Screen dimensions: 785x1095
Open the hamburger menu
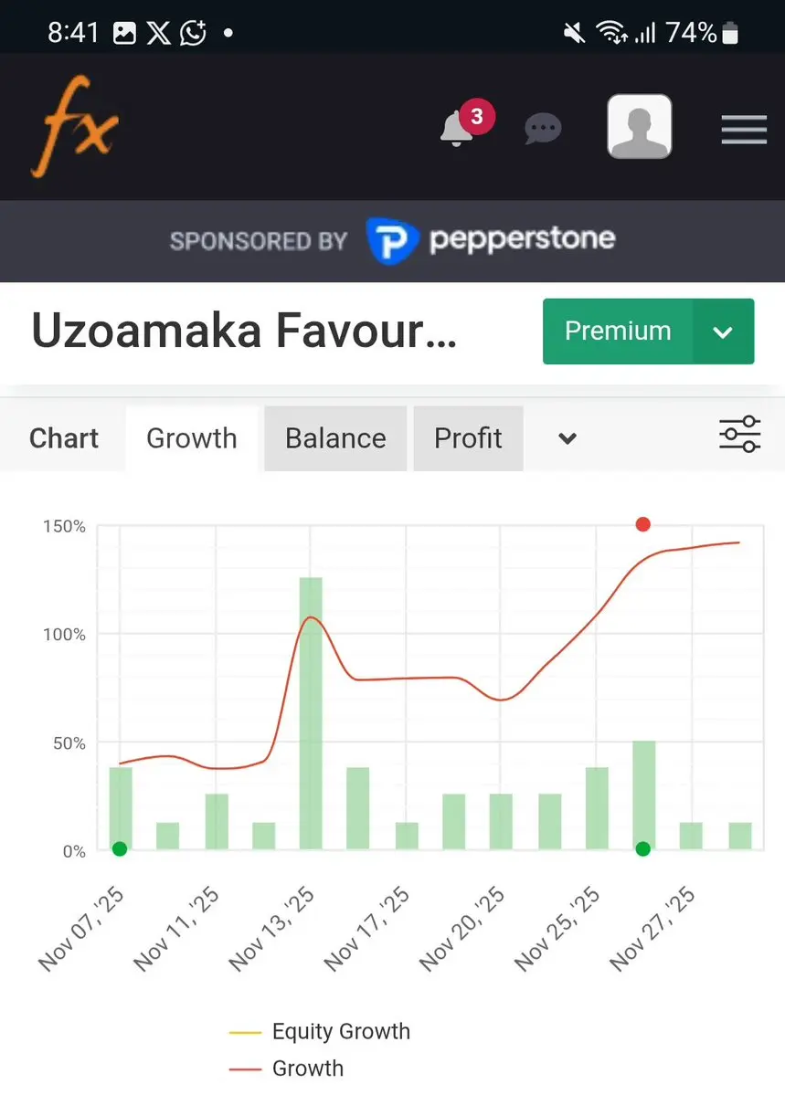744,129
